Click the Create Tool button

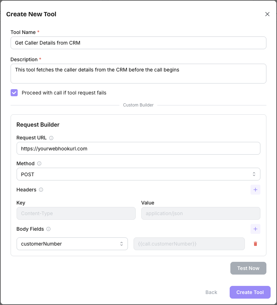click(x=250, y=292)
